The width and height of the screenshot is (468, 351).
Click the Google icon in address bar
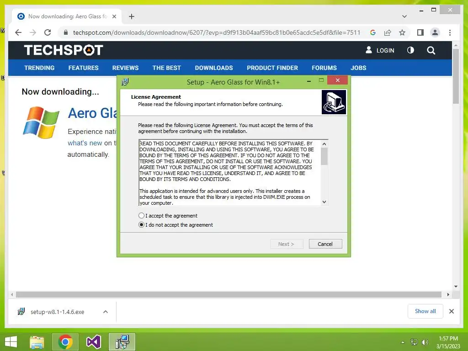[x=373, y=32]
